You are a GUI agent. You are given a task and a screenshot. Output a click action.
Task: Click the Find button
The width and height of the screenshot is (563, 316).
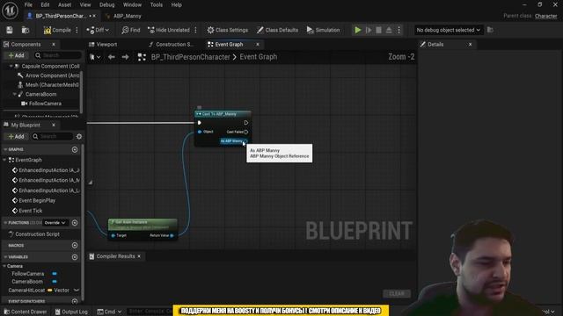click(x=131, y=30)
